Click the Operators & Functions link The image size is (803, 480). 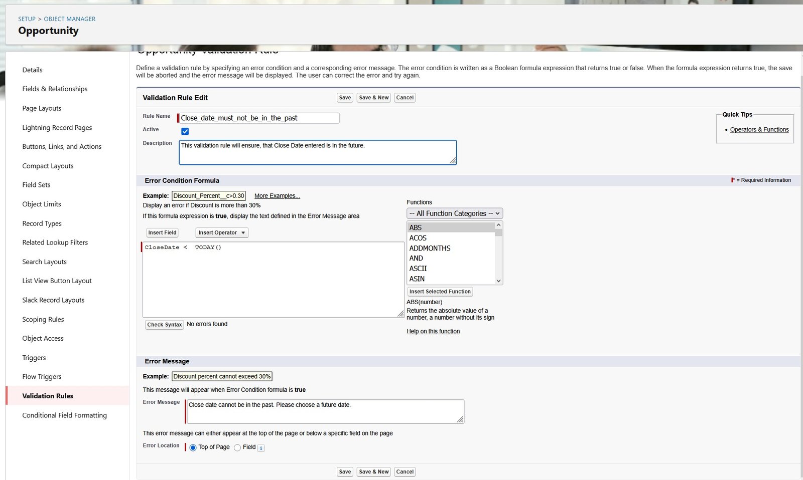point(759,129)
